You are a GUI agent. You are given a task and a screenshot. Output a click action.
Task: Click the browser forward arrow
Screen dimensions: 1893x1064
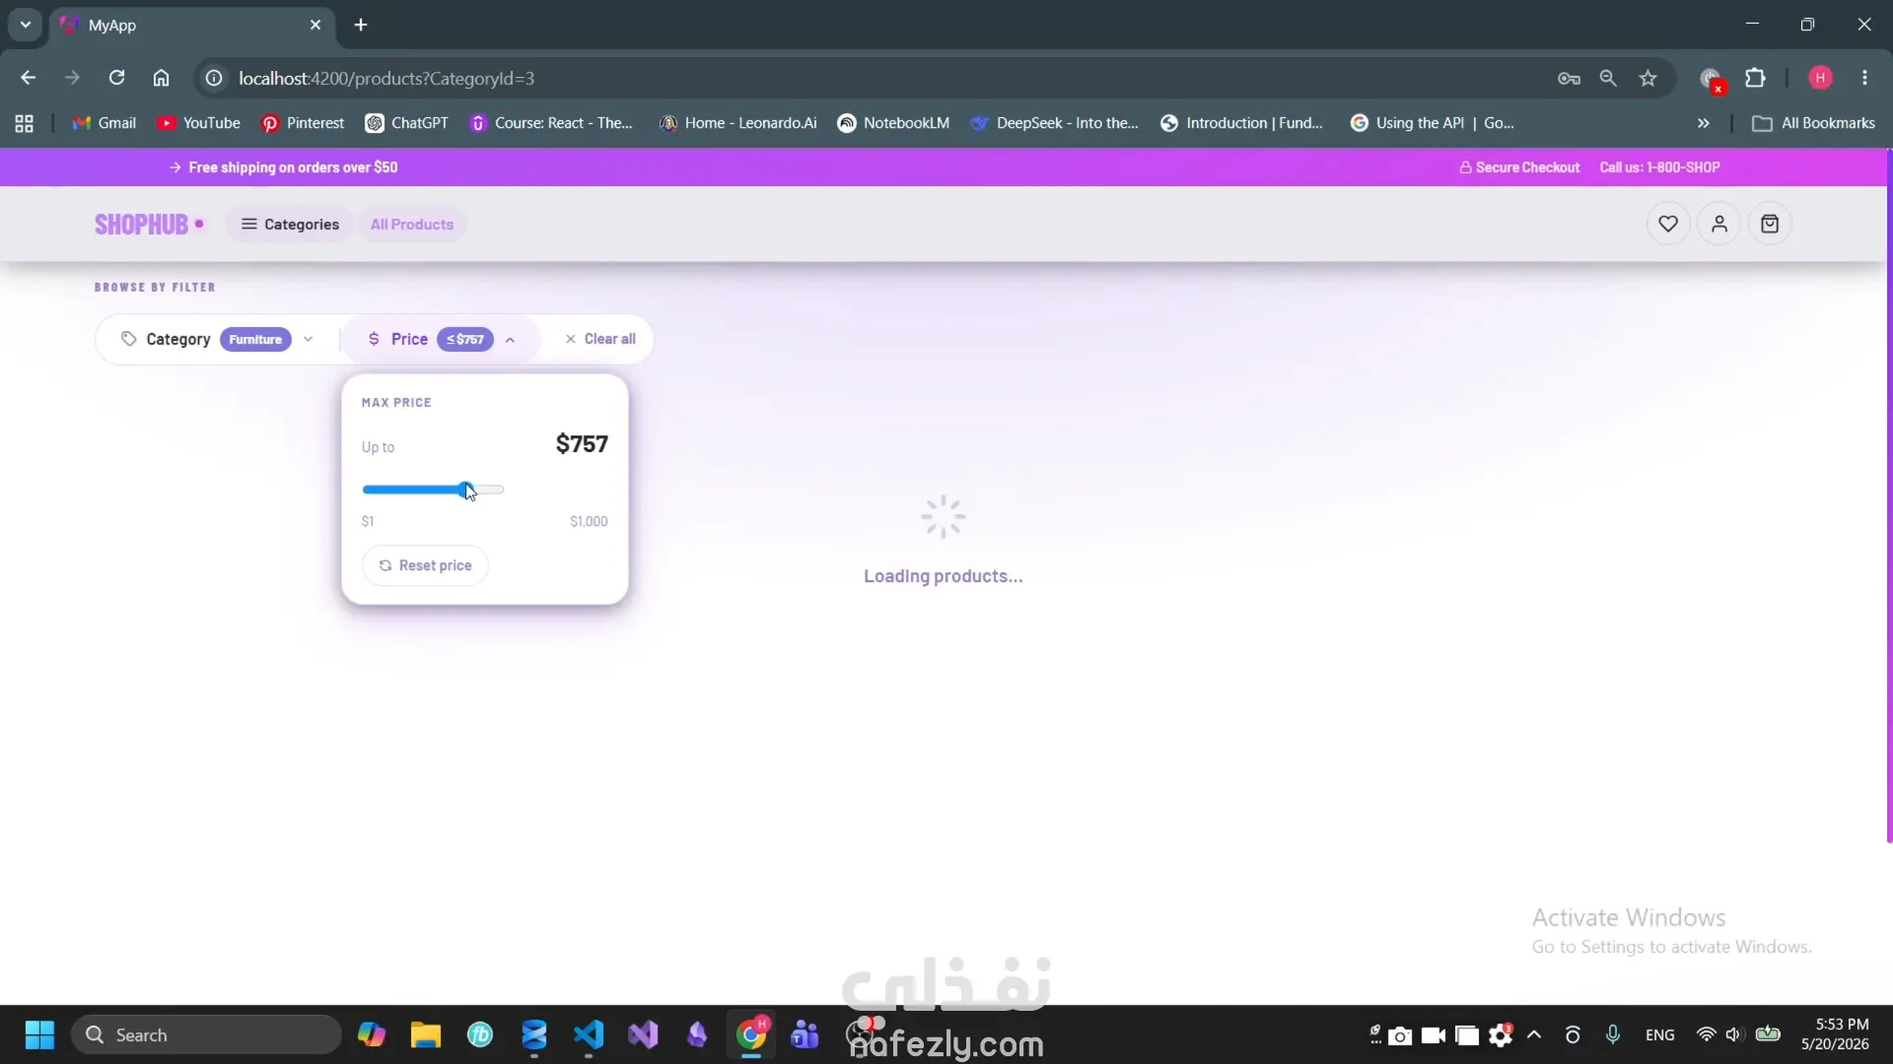pyautogui.click(x=72, y=78)
